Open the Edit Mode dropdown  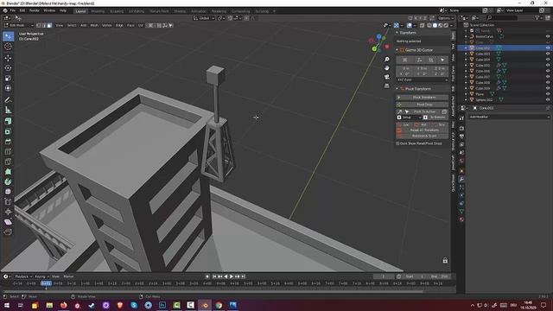19,25
